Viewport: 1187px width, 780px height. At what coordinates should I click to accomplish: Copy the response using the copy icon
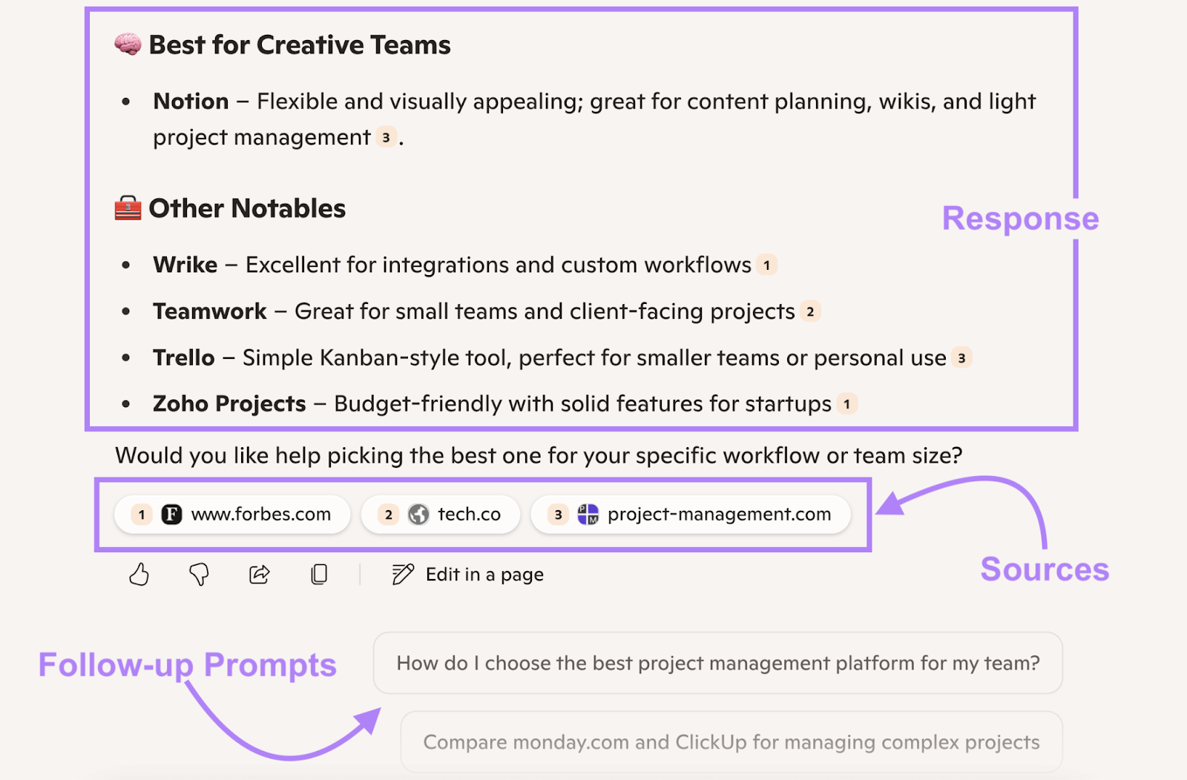pyautogui.click(x=319, y=574)
